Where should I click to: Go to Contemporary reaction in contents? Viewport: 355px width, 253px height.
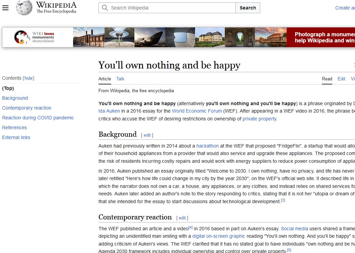(x=26, y=108)
